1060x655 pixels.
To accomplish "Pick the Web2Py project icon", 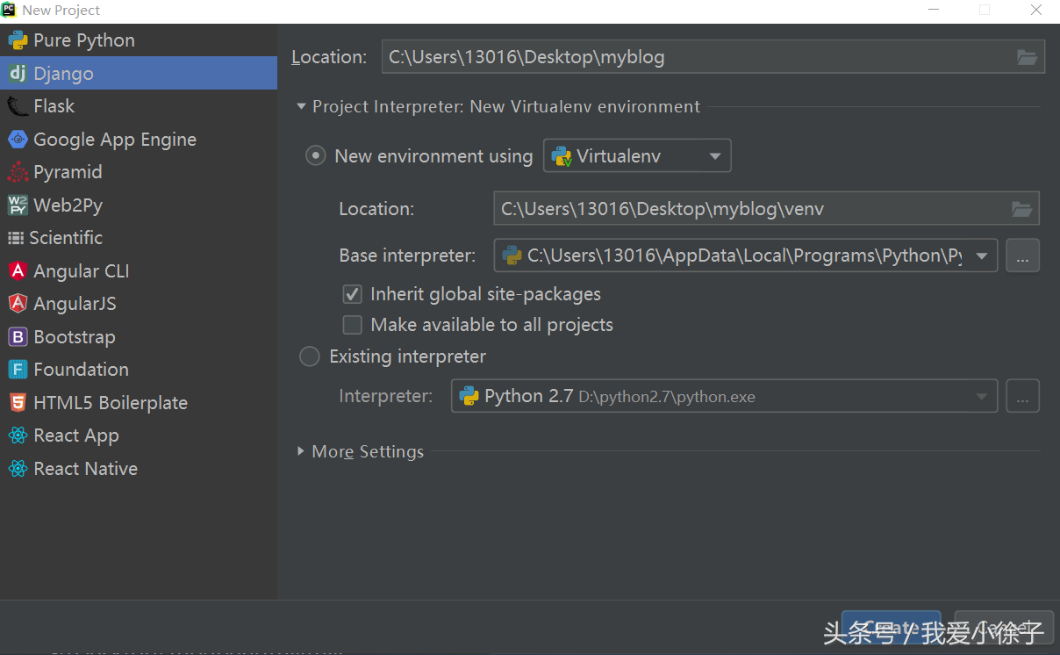I will pos(18,205).
